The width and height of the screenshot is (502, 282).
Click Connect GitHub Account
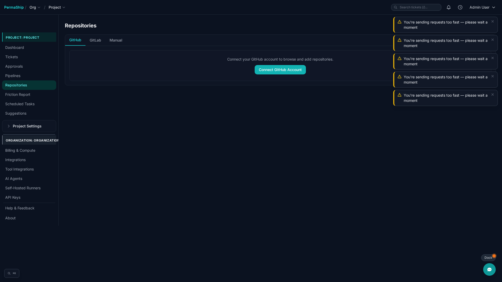[x=280, y=70]
